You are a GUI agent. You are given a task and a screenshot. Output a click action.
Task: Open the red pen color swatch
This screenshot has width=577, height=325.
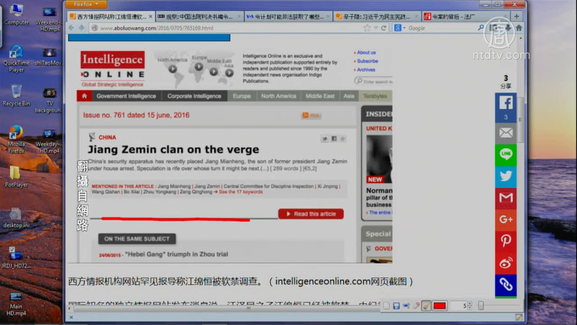pyautogui.click(x=439, y=306)
